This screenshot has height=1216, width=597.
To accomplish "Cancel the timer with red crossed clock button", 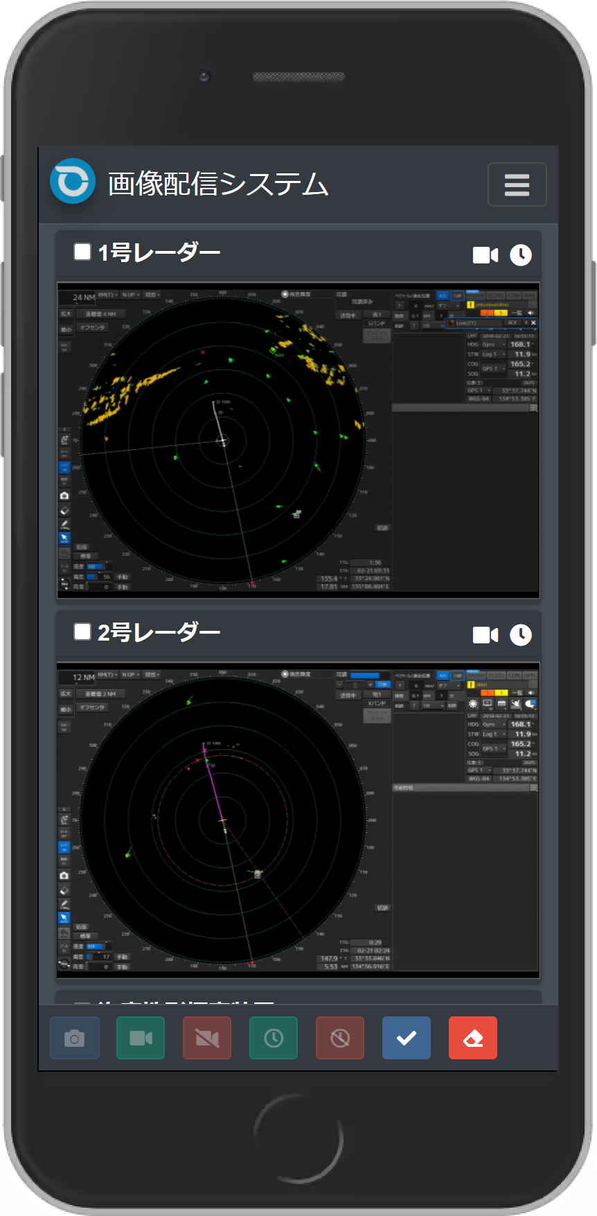I will click(340, 1038).
